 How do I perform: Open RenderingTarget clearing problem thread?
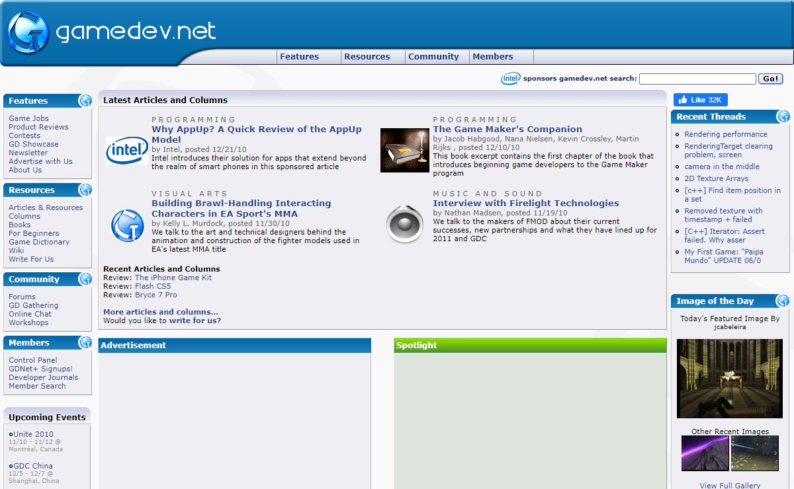[x=728, y=151]
